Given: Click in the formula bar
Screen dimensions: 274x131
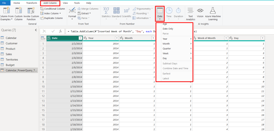Looking at the screenshot, I should [x=169, y=31].
